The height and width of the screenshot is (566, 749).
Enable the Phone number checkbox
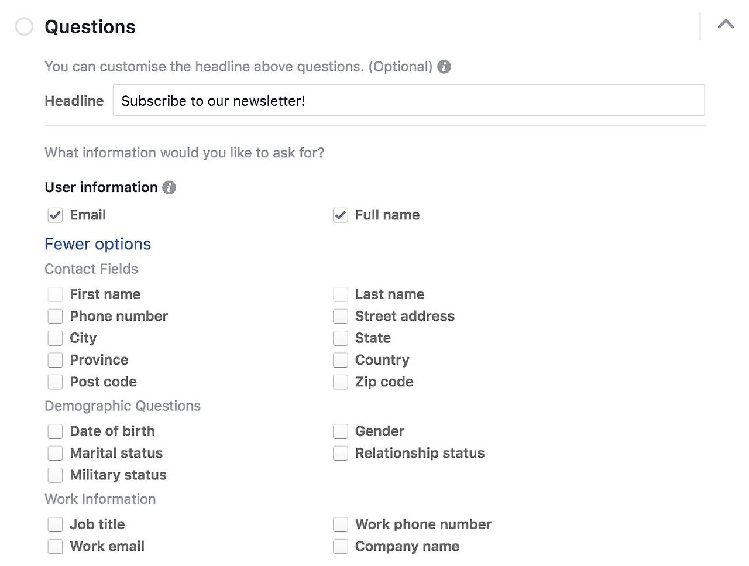(x=55, y=317)
